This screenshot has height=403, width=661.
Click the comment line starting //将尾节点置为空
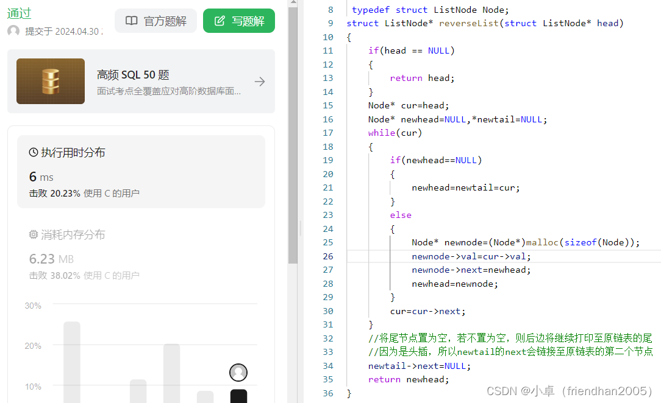tap(510, 338)
